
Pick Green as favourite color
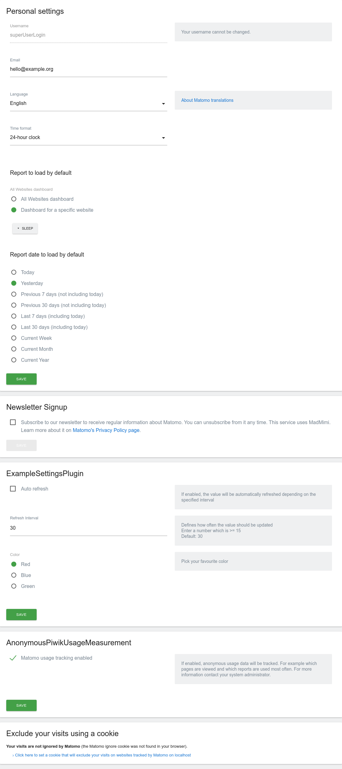pyautogui.click(x=14, y=586)
